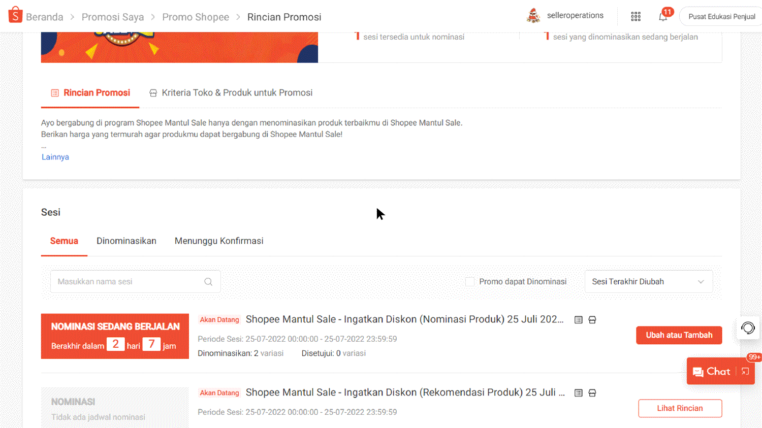
Task: Click search magnifier in session name field
Action: pyautogui.click(x=208, y=282)
